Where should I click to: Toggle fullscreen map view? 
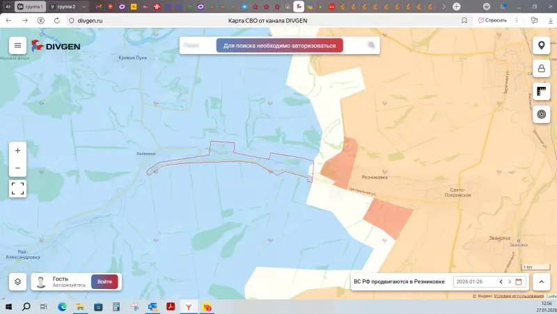click(x=17, y=188)
